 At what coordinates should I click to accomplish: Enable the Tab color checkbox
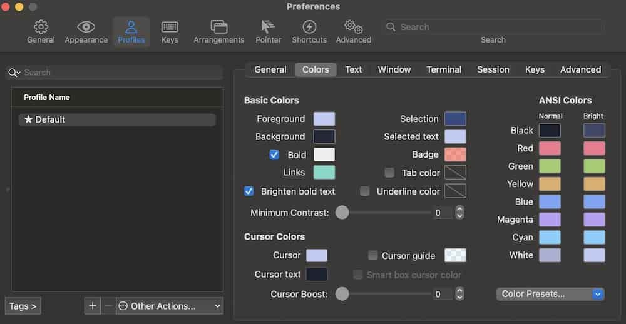click(389, 173)
